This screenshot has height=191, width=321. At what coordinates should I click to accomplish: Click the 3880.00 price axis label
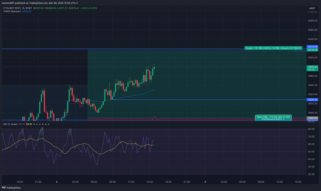[x=313, y=113]
